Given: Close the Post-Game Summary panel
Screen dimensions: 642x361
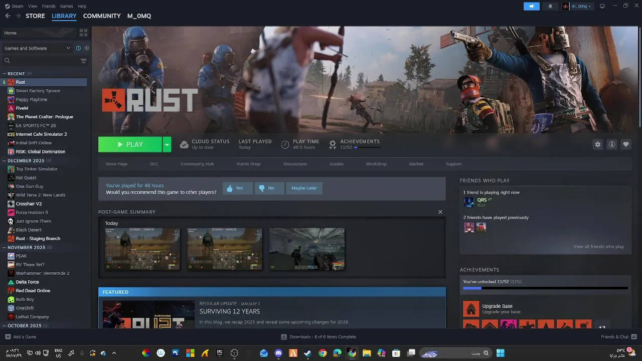Looking at the screenshot, I should (440, 212).
